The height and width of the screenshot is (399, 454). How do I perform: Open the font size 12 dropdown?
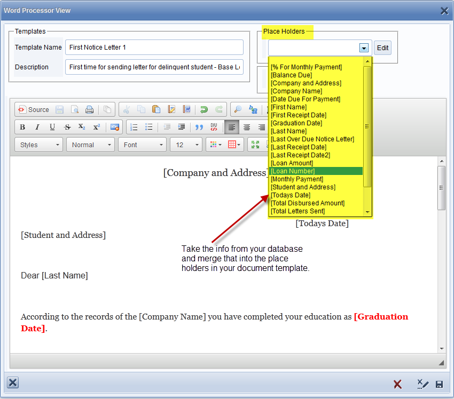coord(186,145)
